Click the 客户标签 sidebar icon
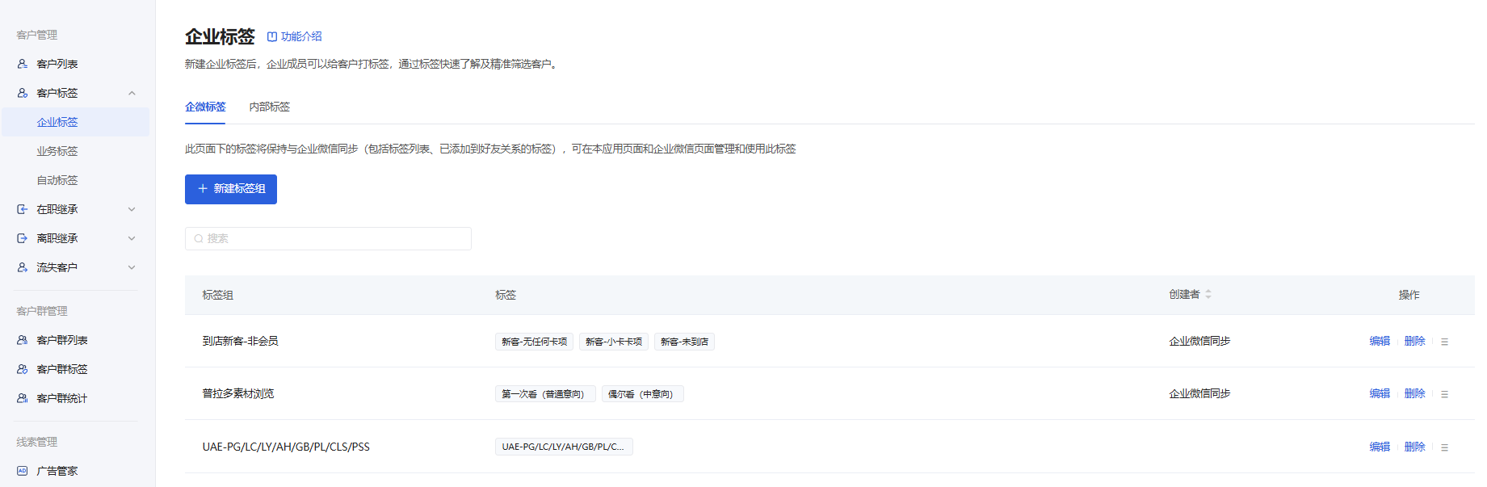The height and width of the screenshot is (487, 1487). (x=23, y=93)
